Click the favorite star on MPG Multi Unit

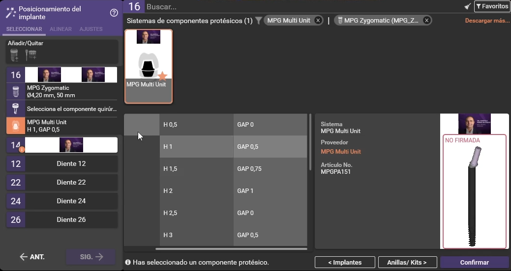click(x=163, y=76)
